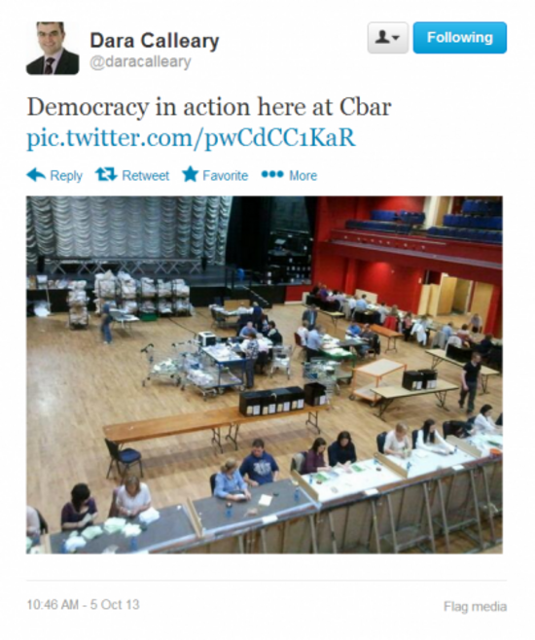
Task: Click the tweet text 'Democracy in action here at Cbar'
Action: tap(209, 107)
